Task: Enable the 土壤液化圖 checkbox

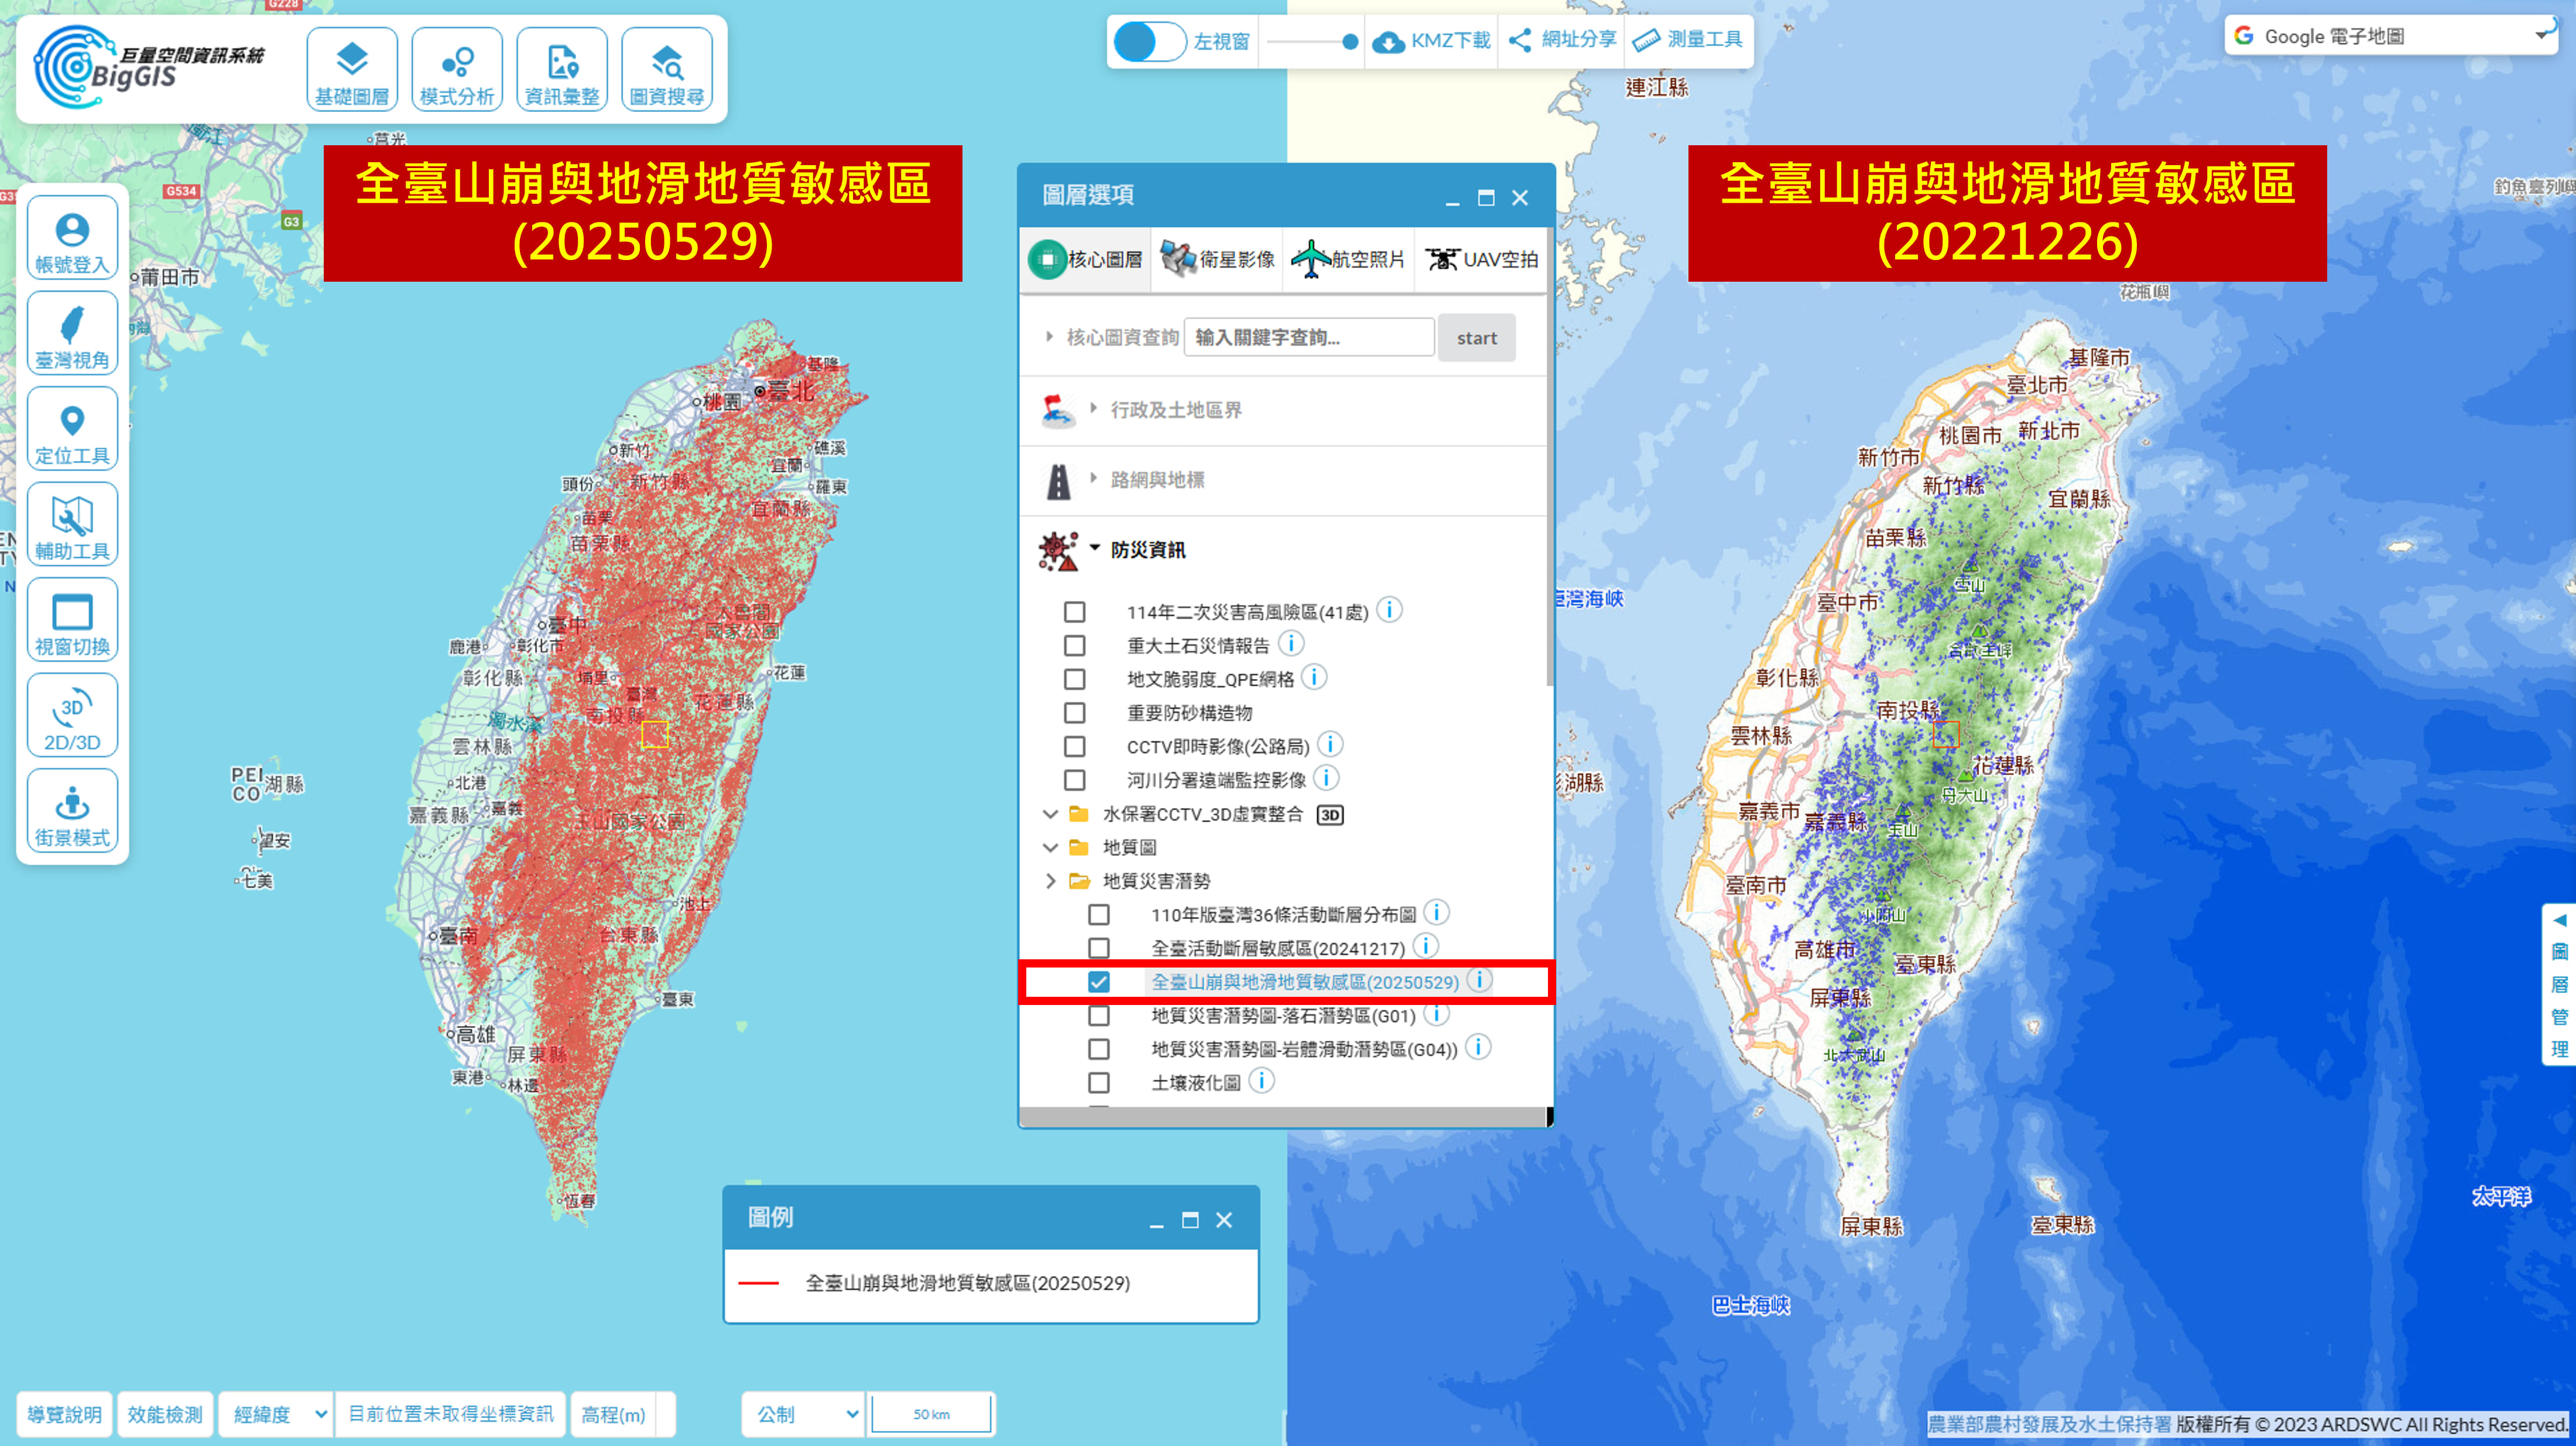Action: click(1098, 1083)
